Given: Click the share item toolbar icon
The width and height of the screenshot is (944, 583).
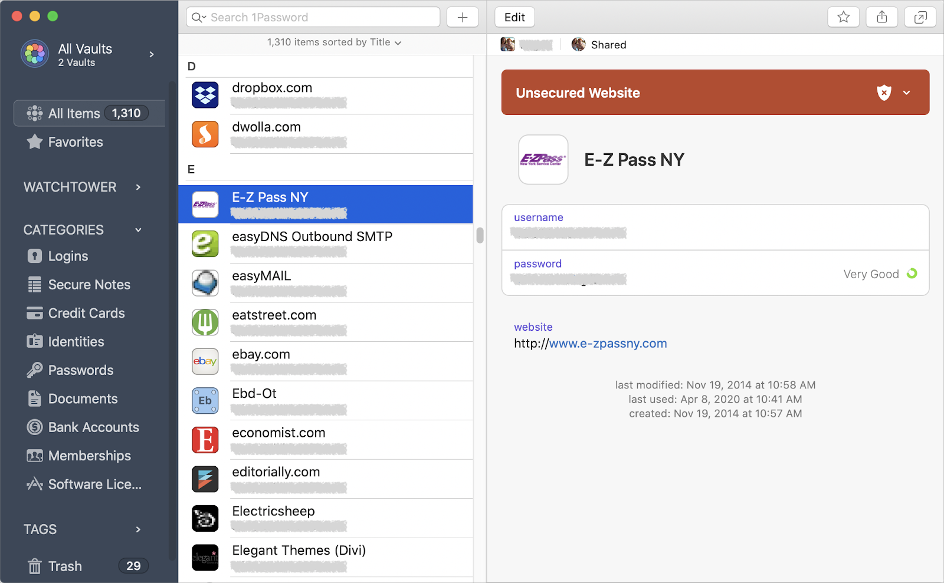Looking at the screenshot, I should pyautogui.click(x=882, y=17).
